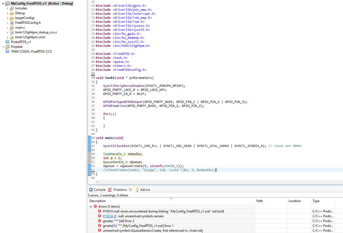Select the 'gmake: *** [all] Error 2' row
This screenshot has height=233, width=343.
pos(215,221)
